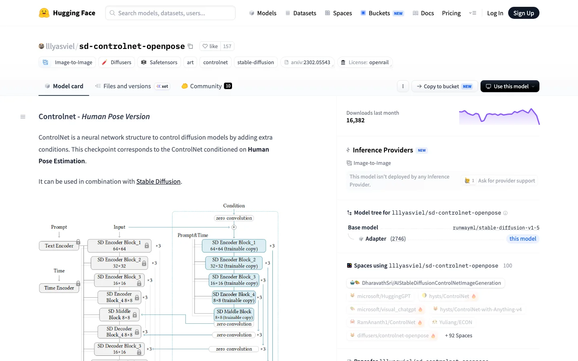Click the Safetensors tag
The height and width of the screenshot is (361, 578).
click(x=159, y=62)
